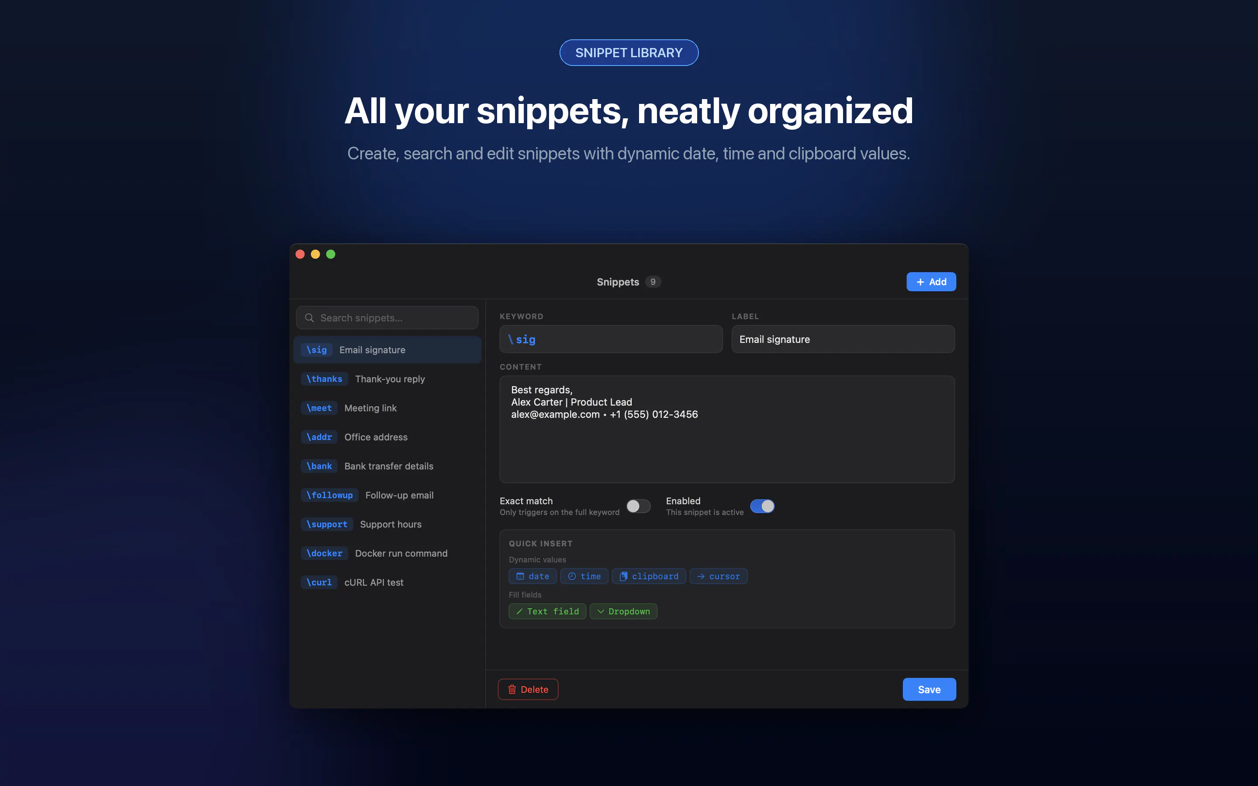Click the red close window button
Image resolution: width=1258 pixels, height=786 pixels.
pos(300,254)
